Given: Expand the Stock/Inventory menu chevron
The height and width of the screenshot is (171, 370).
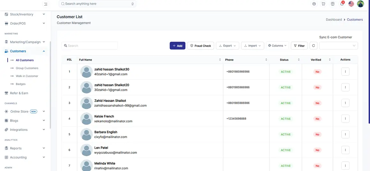Looking at the screenshot, I should click(44, 14).
